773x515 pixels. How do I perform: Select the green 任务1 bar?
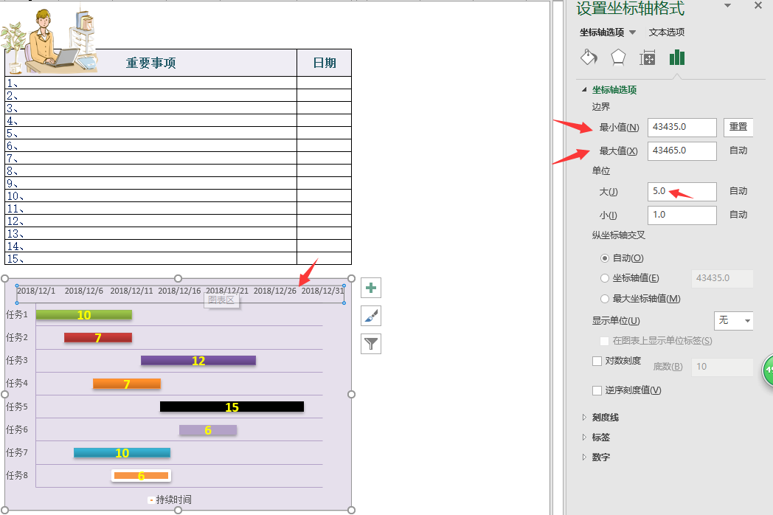click(84, 315)
